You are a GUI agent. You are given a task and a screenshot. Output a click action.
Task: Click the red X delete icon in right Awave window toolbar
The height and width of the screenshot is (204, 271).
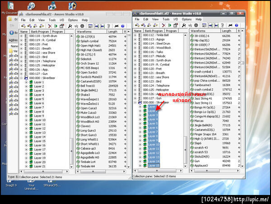click(x=164, y=25)
